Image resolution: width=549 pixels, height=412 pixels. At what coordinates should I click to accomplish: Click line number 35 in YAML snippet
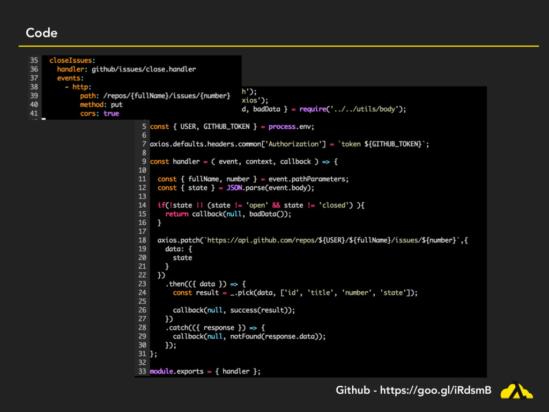pos(34,60)
